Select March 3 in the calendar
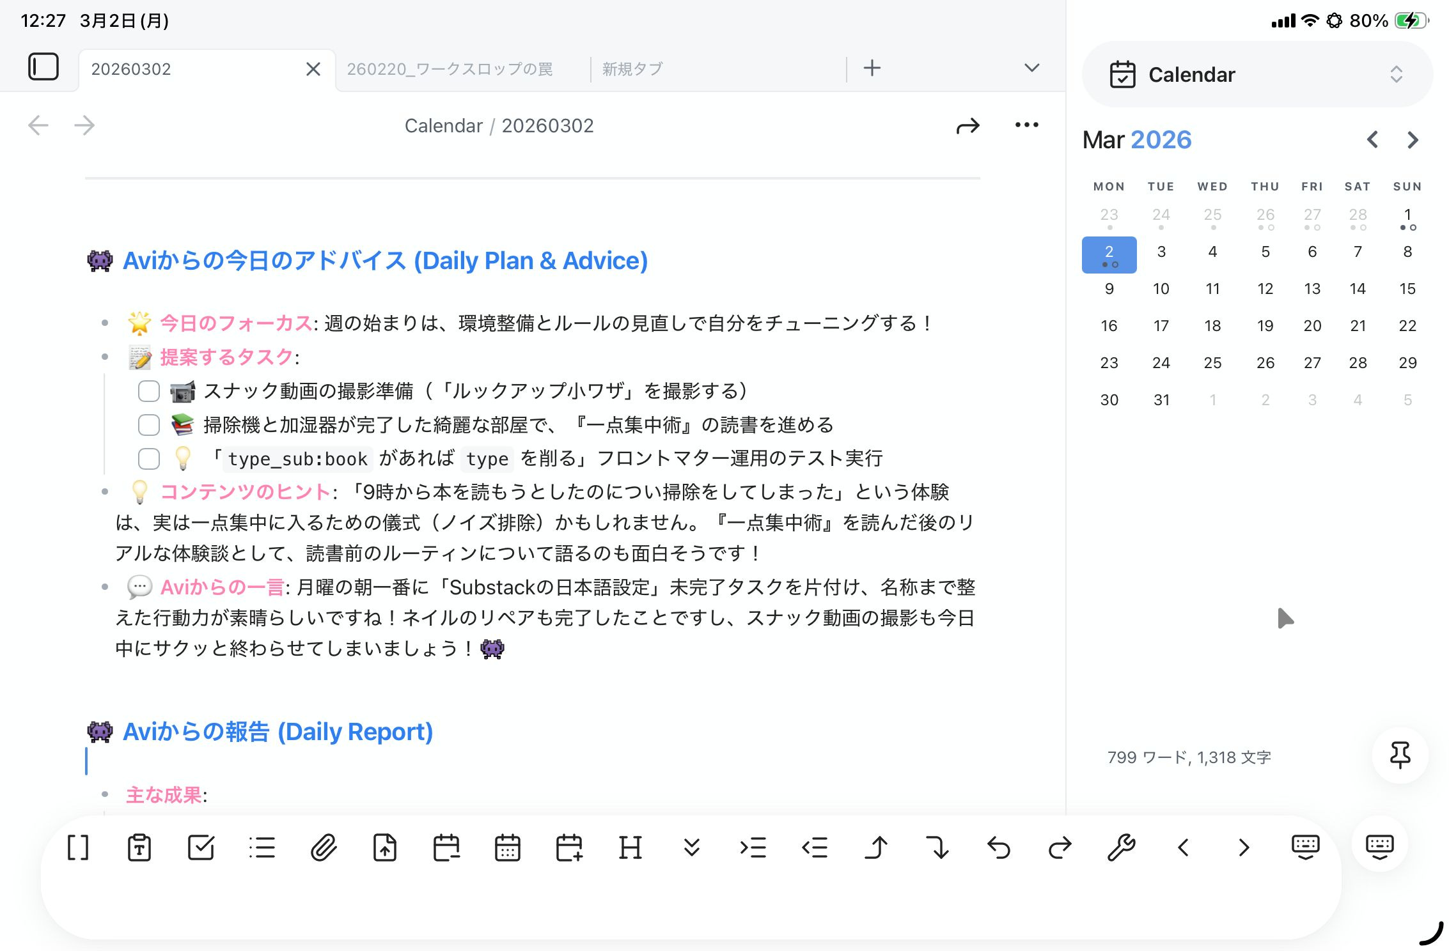Image resolution: width=1449 pixels, height=951 pixels. click(1161, 252)
